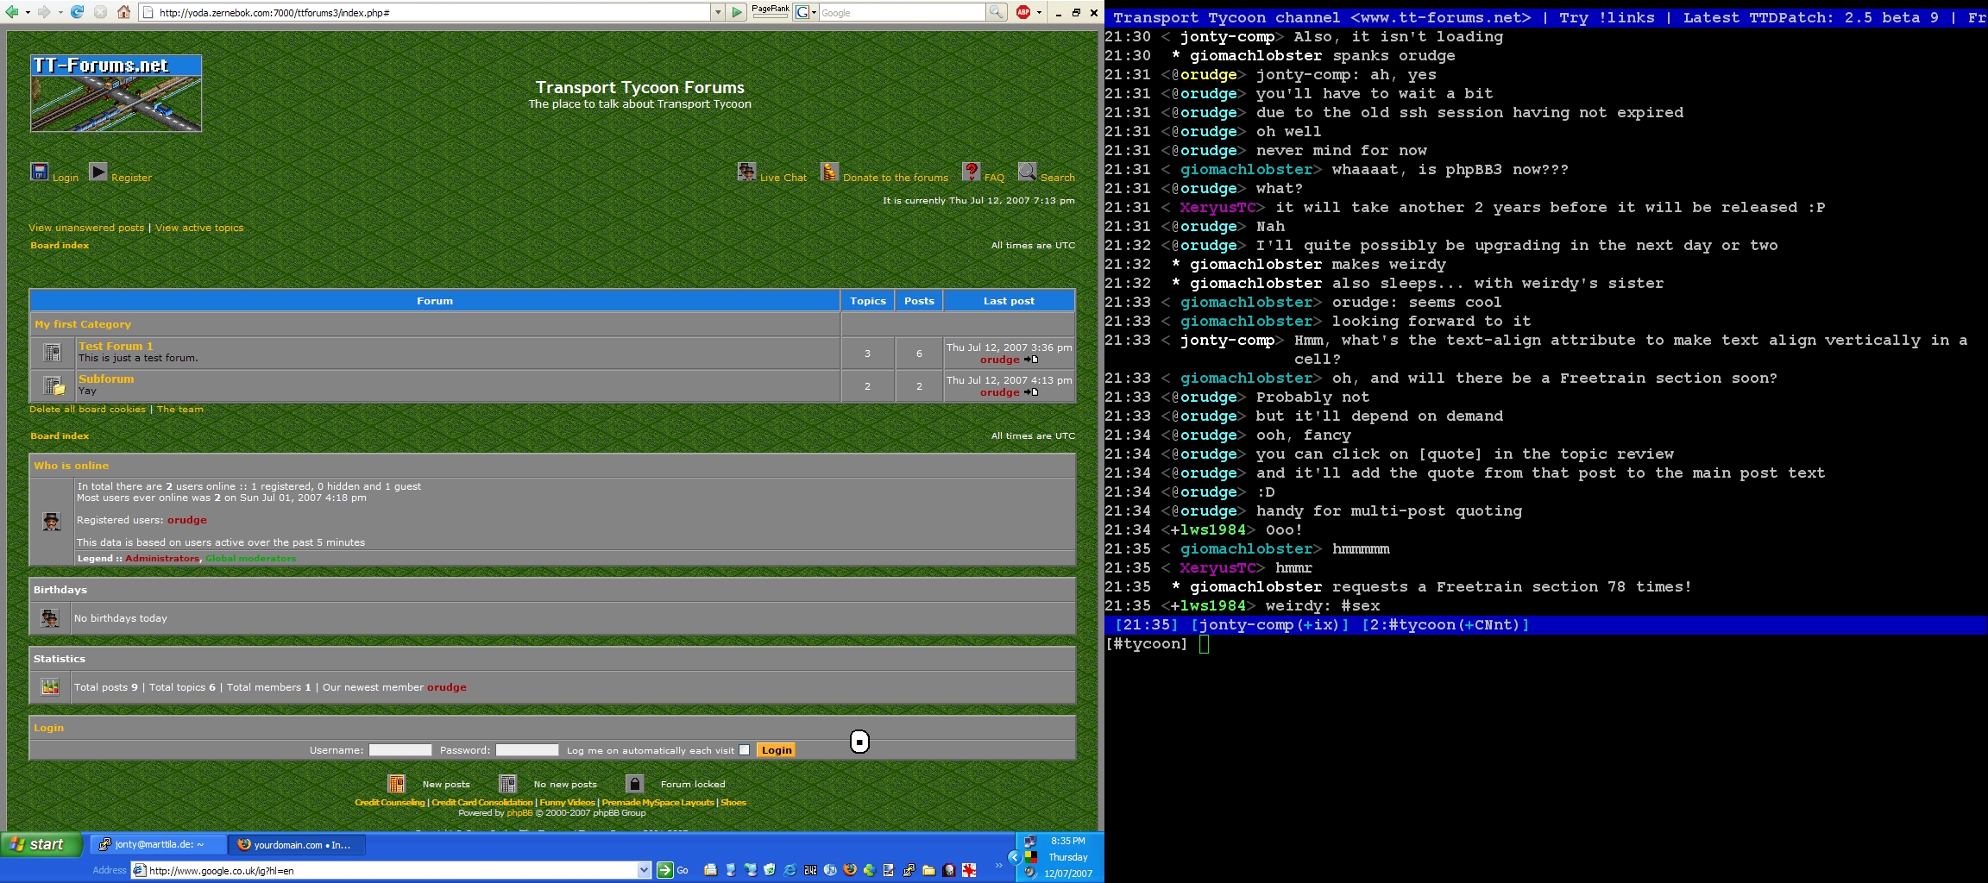
Task: Open the taskbar Address bar dropdown
Action: pyautogui.click(x=644, y=870)
